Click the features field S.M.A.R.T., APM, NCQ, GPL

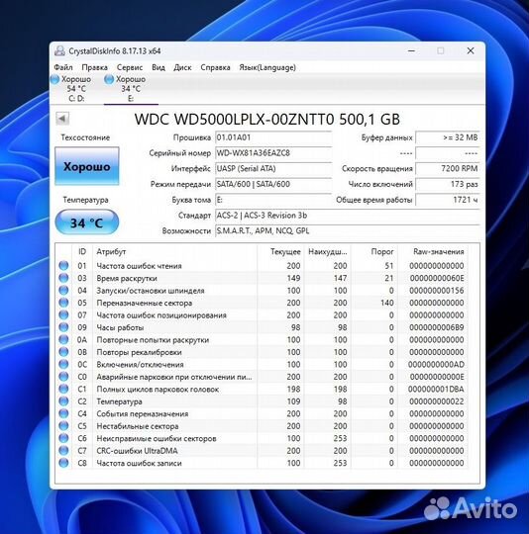tap(347, 230)
